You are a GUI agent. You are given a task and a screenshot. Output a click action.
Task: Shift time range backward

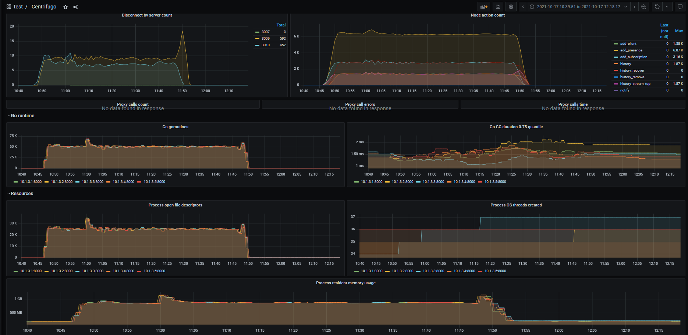pyautogui.click(x=523, y=7)
